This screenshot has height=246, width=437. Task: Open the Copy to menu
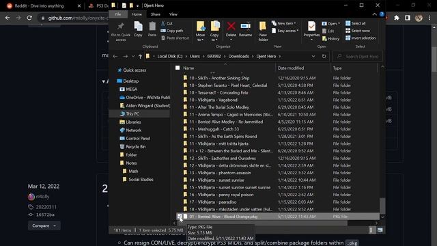coord(214,31)
